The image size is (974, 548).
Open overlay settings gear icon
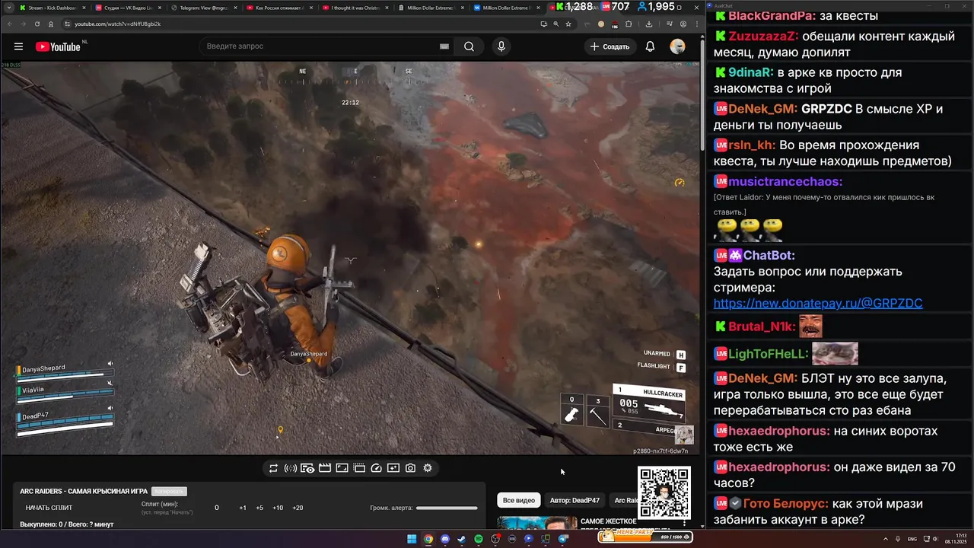pos(428,468)
